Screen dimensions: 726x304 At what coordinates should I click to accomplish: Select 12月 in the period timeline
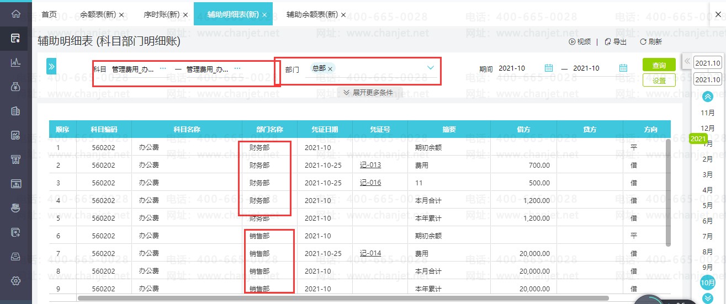click(x=707, y=128)
